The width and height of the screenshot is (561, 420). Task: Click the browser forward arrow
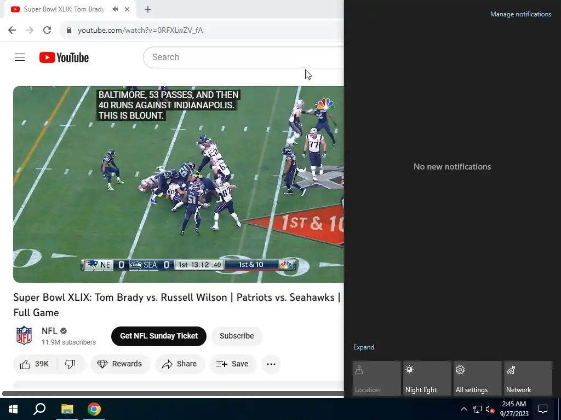click(30, 30)
